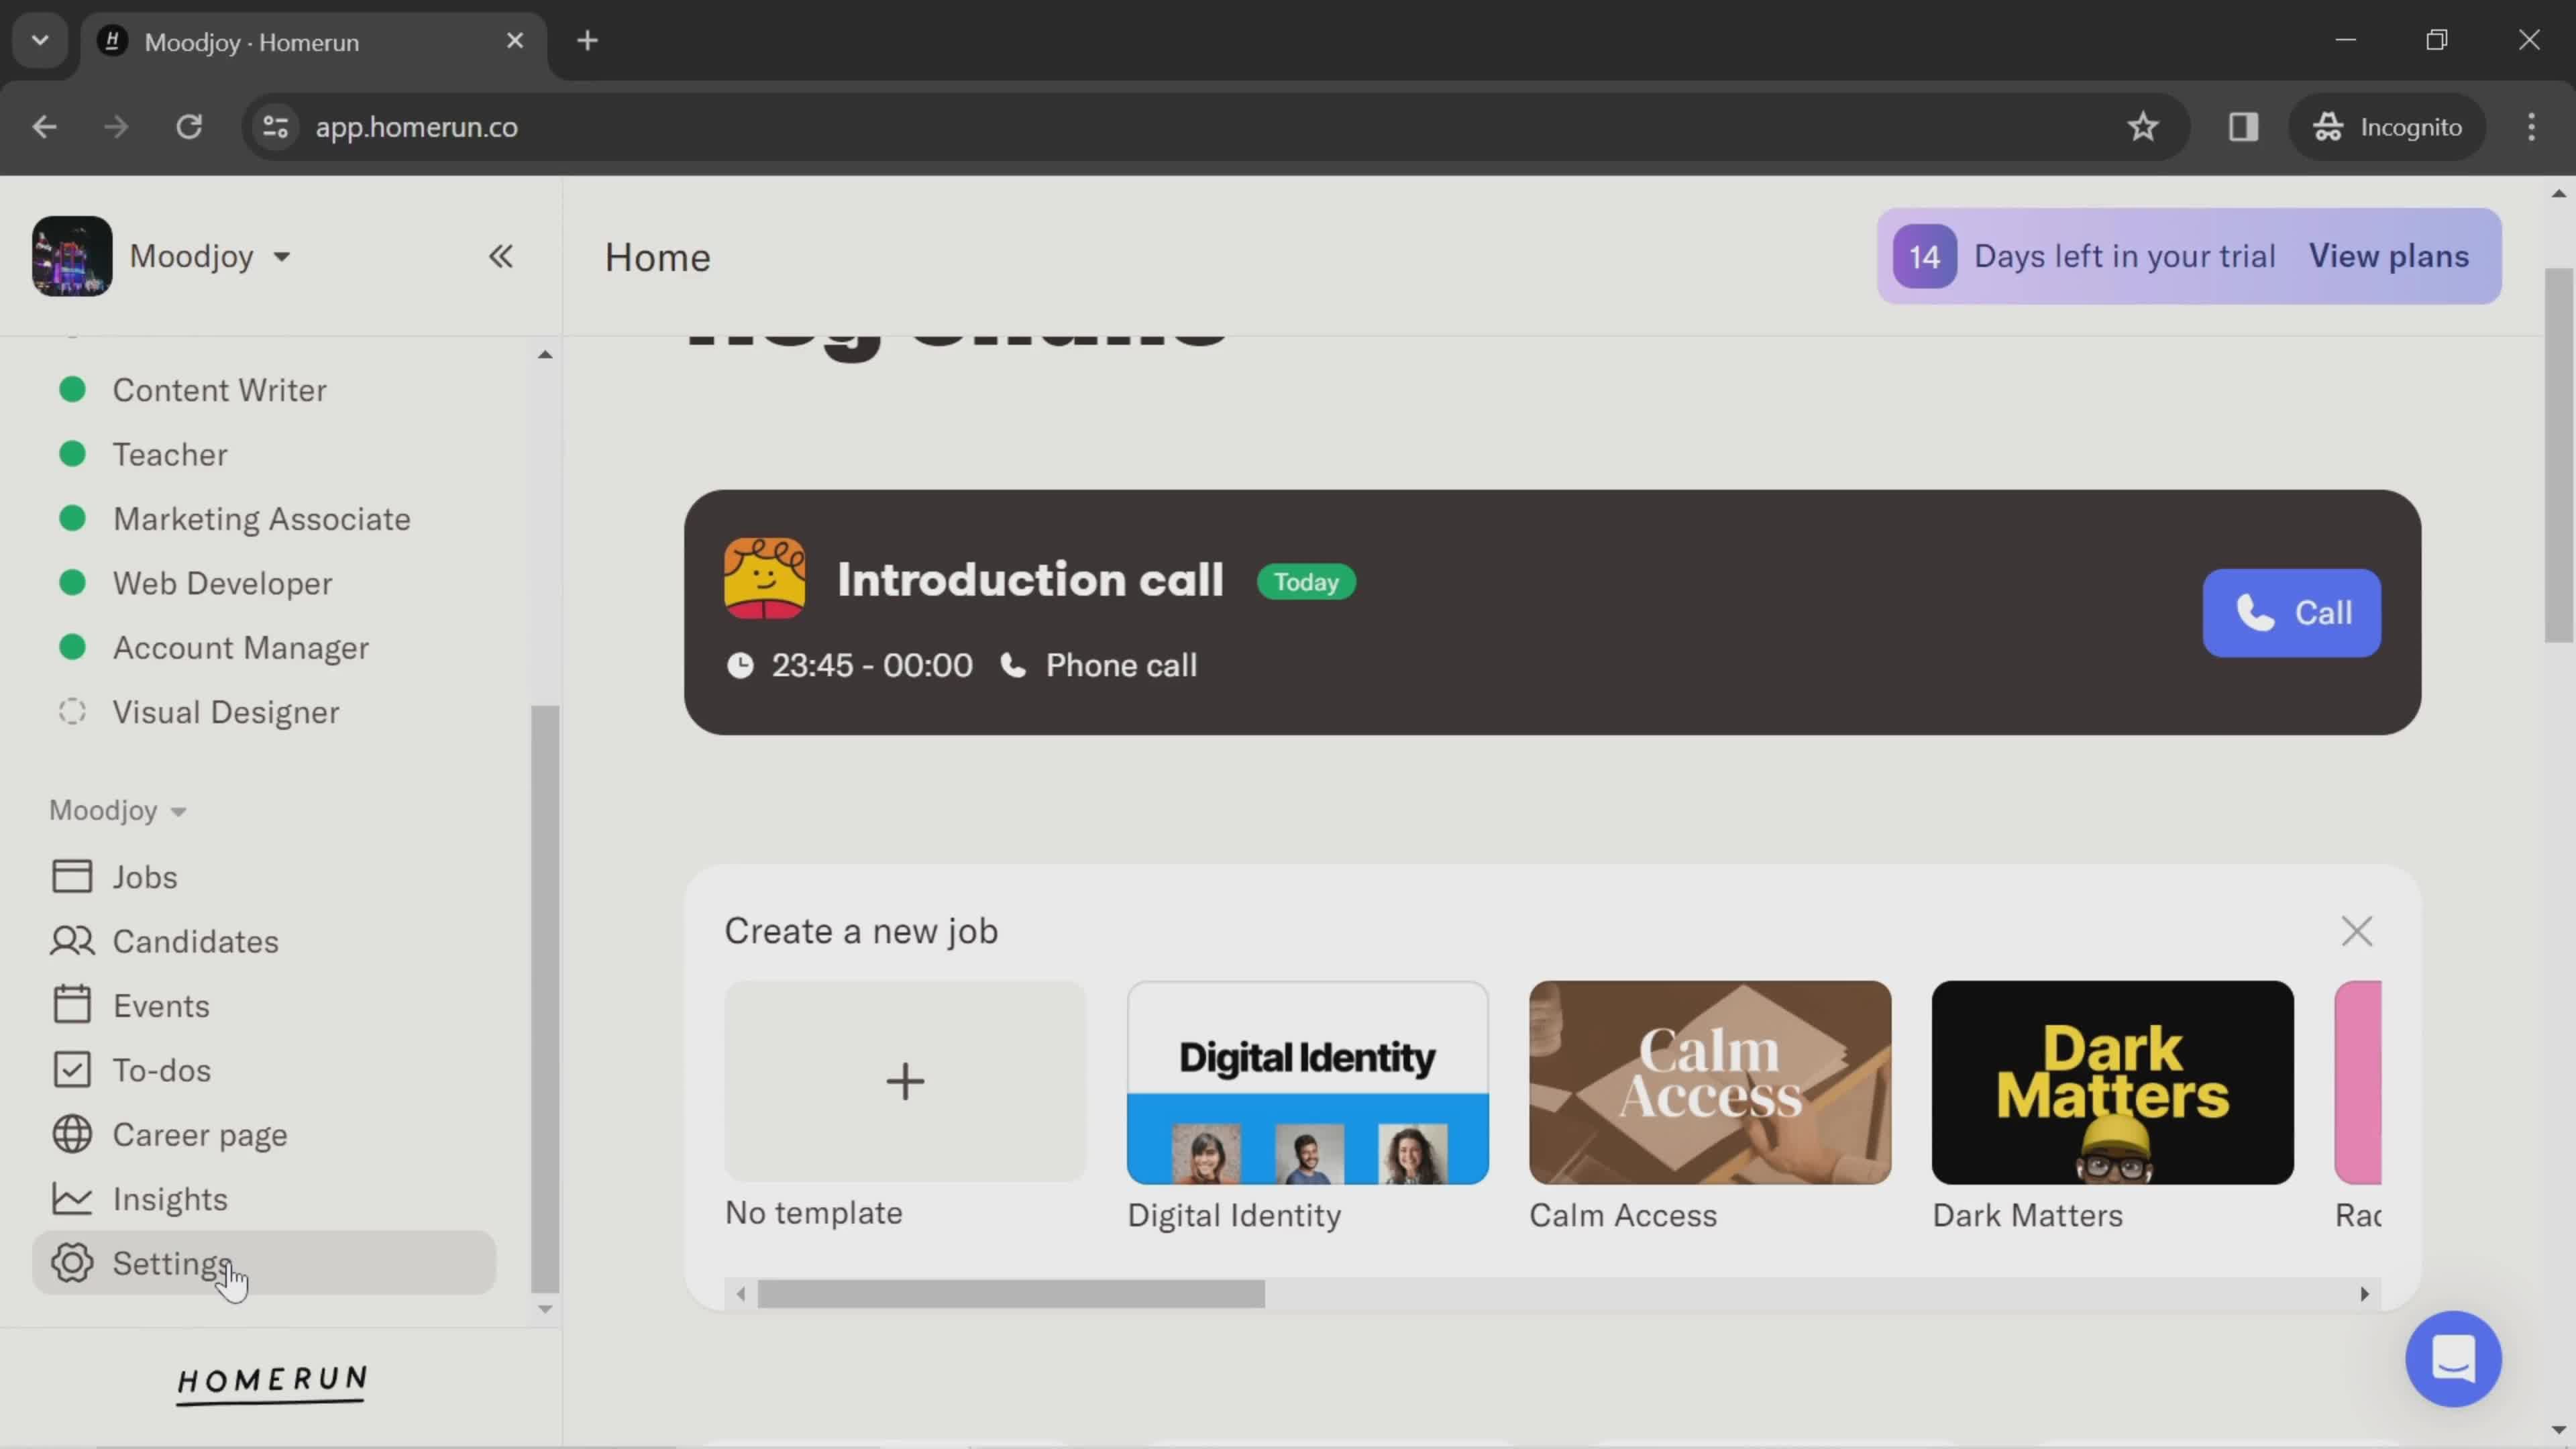Click the Call button for Introduction call
2576x1449 pixels.
coord(2291,612)
